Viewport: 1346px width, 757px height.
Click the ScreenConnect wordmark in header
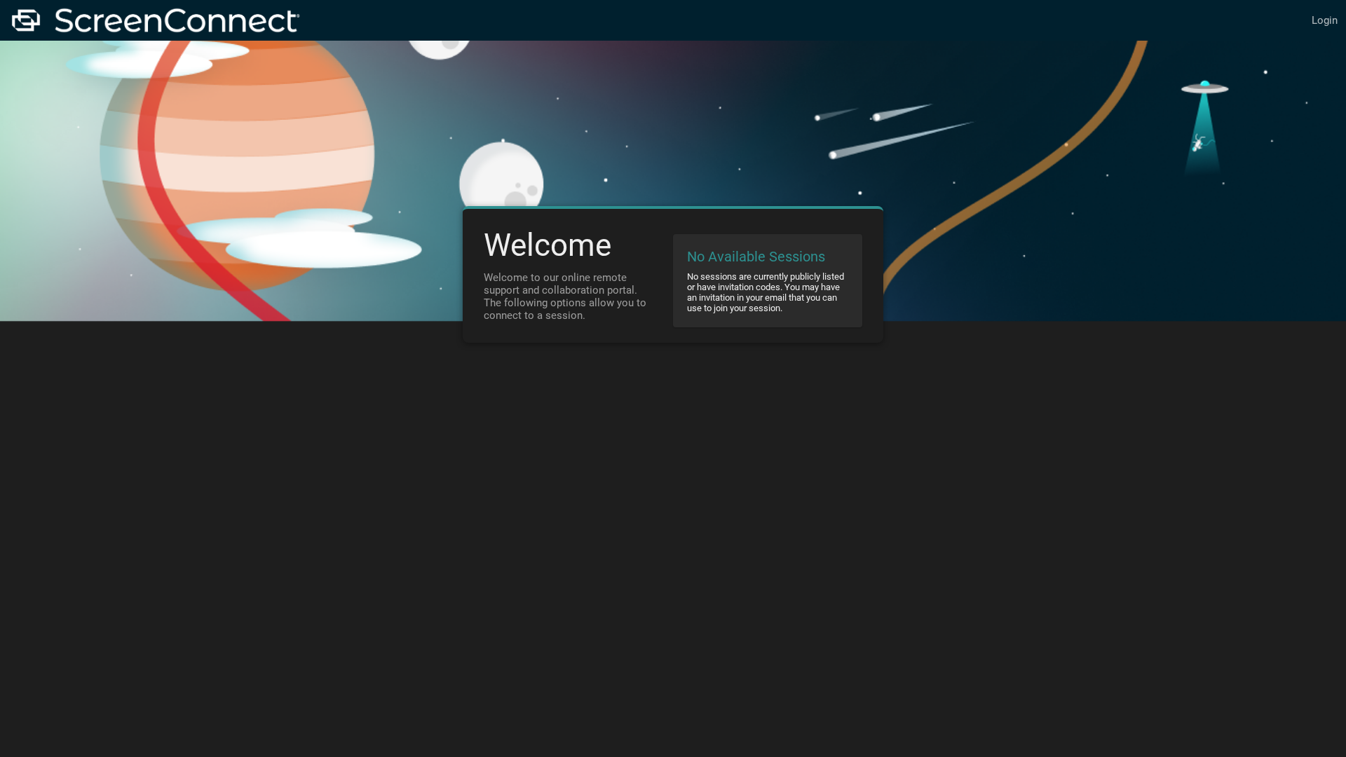click(x=177, y=20)
